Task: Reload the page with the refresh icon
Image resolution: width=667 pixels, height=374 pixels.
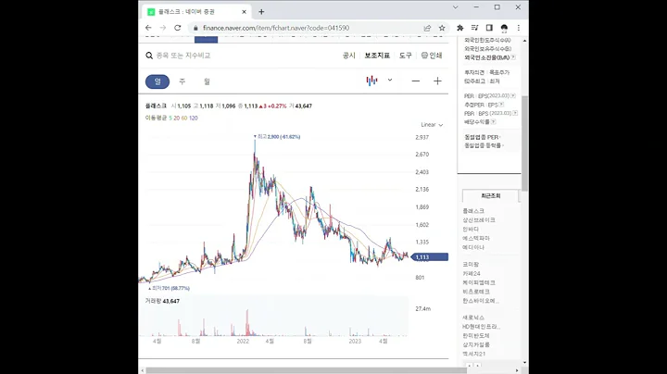Action: click(x=177, y=28)
